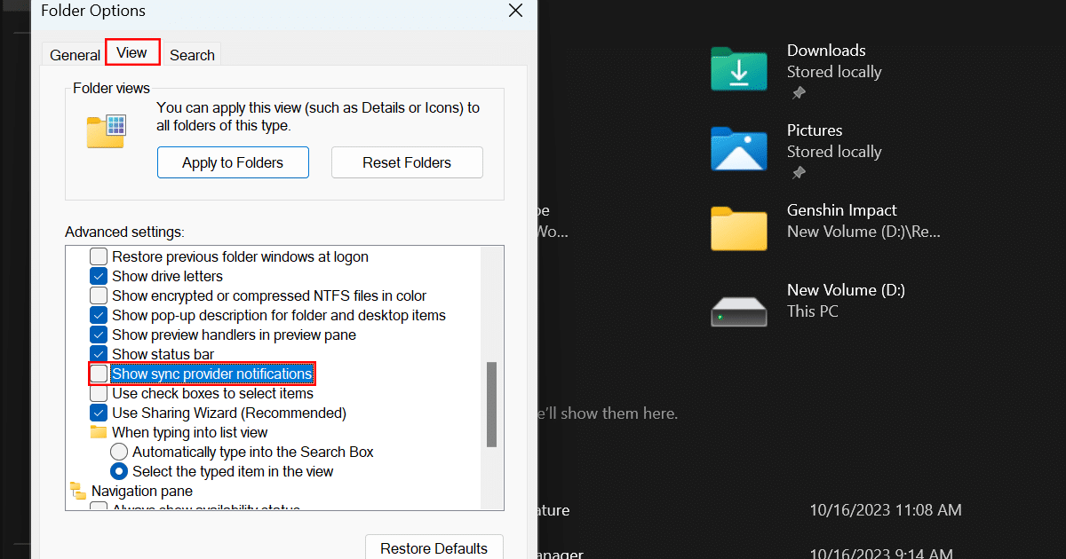Click the Advanced settings scrollbar thumb

(491, 404)
